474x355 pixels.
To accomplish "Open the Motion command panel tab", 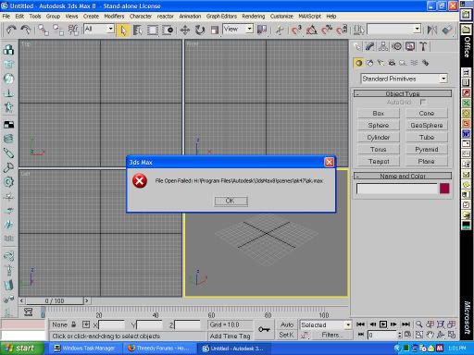I will pyautogui.click(x=397, y=46).
